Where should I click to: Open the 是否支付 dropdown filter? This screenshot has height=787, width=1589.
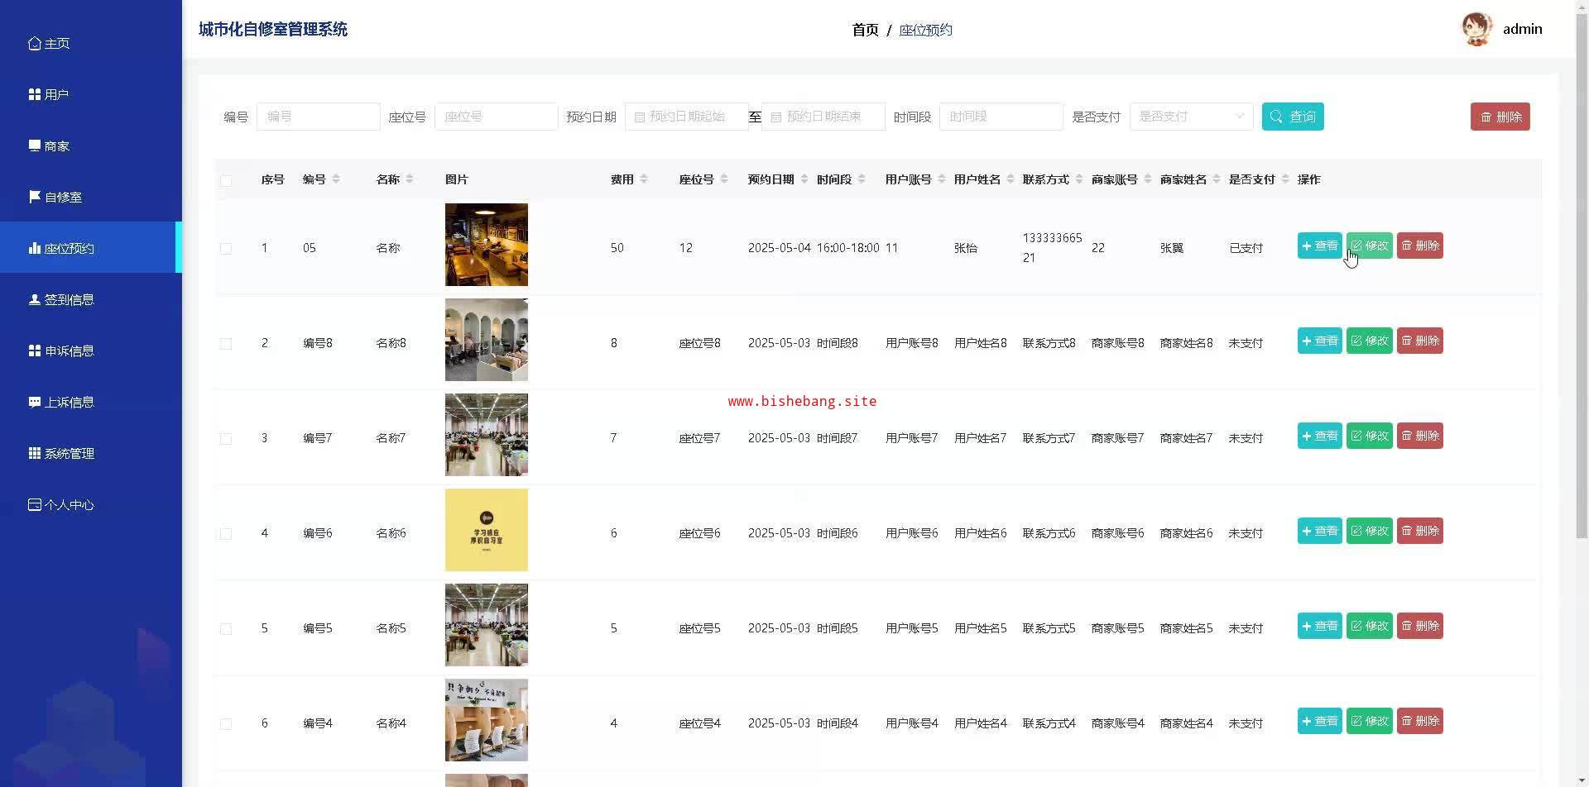(1190, 117)
